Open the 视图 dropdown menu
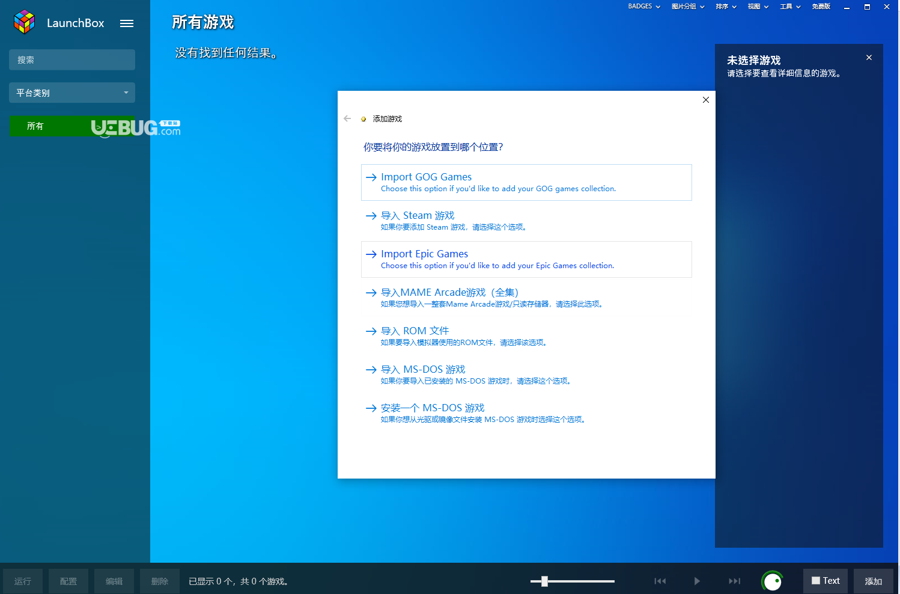This screenshot has height=594, width=900. [758, 7]
